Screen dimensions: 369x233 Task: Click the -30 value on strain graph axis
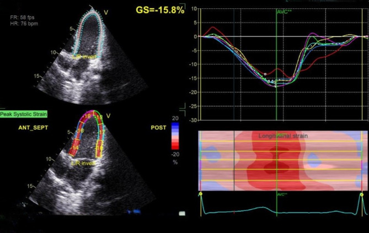coord(193,120)
